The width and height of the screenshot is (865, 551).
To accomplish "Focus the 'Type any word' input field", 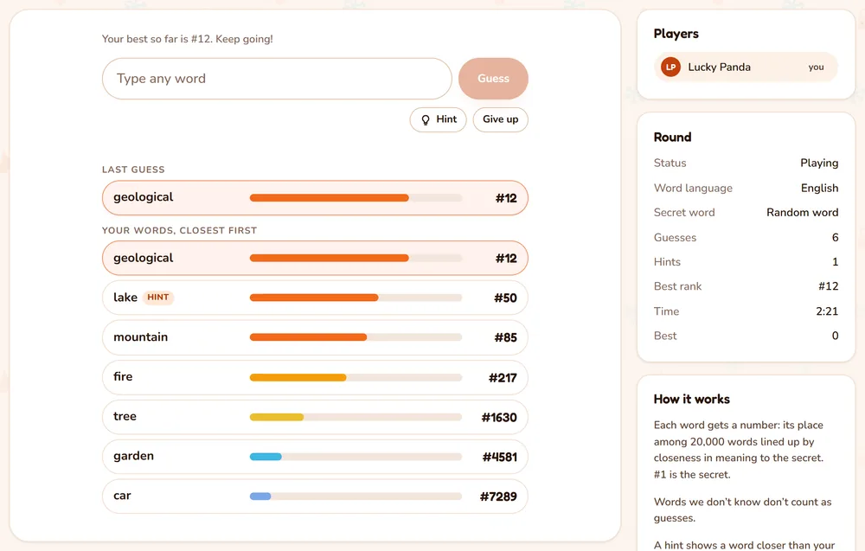I will click(x=277, y=79).
